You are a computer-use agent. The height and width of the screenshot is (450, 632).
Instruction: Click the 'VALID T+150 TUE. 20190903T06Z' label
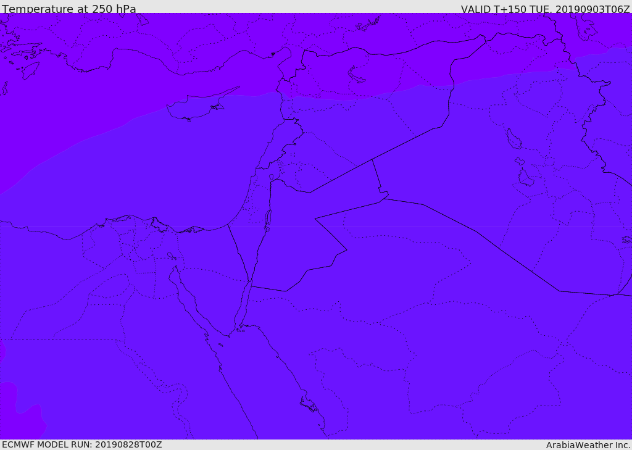[x=546, y=9]
